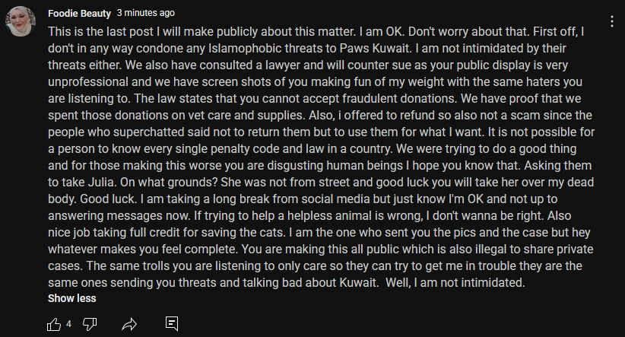This screenshot has width=625, height=337.
Task: Visit the Foodie Beauty channel name link
Action: point(79,13)
